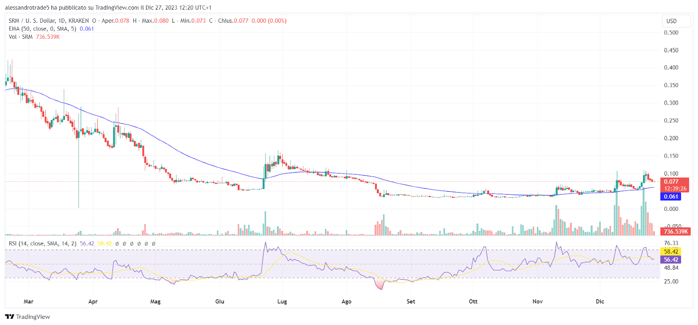Click the TradingView logo icon
The height and width of the screenshot is (325, 698).
pyautogui.click(x=10, y=317)
